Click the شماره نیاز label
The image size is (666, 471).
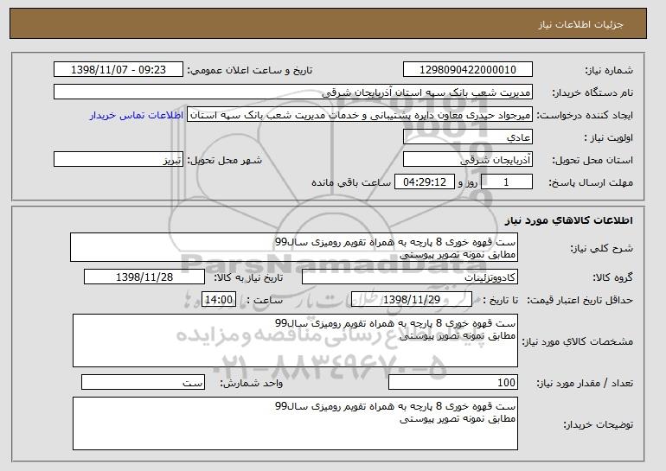click(609, 71)
